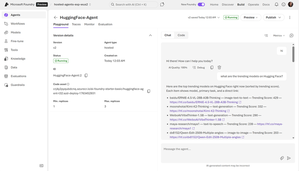Delete the chat response with trash icon
The height and width of the screenshot is (171, 299).
click(x=219, y=68)
